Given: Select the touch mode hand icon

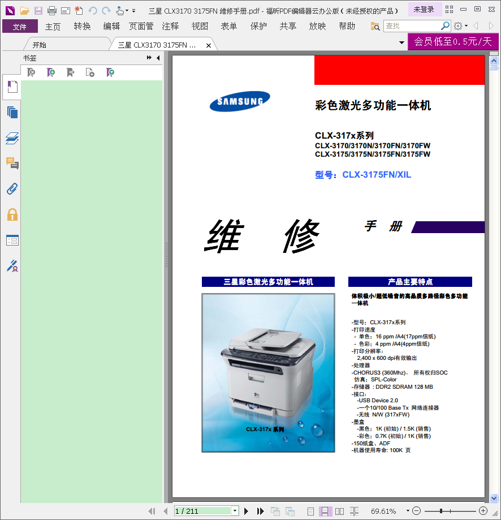Looking at the screenshot, I should click(x=120, y=11).
